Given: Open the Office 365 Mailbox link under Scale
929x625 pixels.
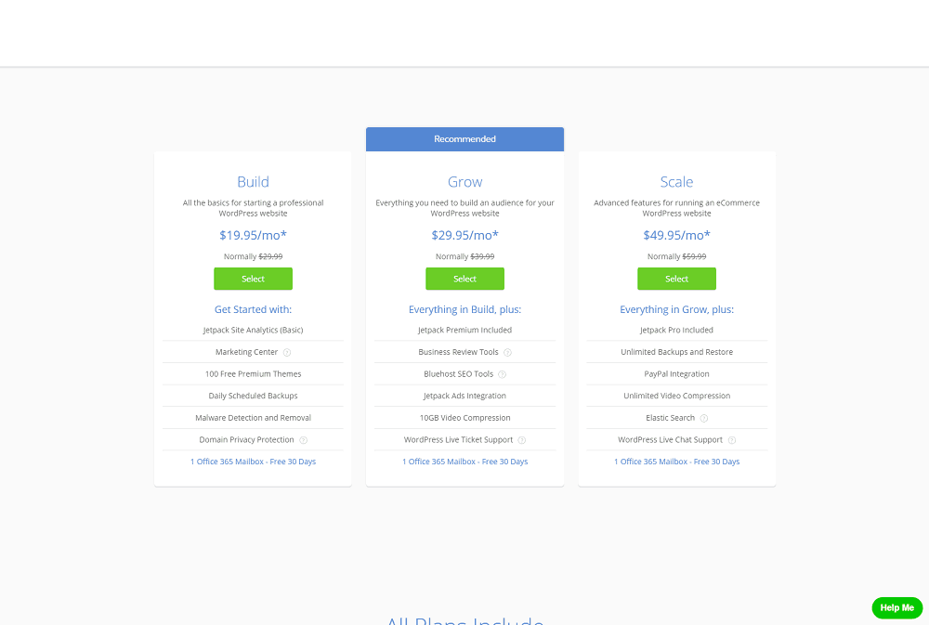Looking at the screenshot, I should 676,462.
